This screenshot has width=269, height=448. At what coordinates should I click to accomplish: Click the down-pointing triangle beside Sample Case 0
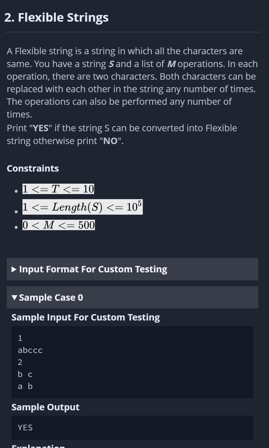[x=14, y=298]
